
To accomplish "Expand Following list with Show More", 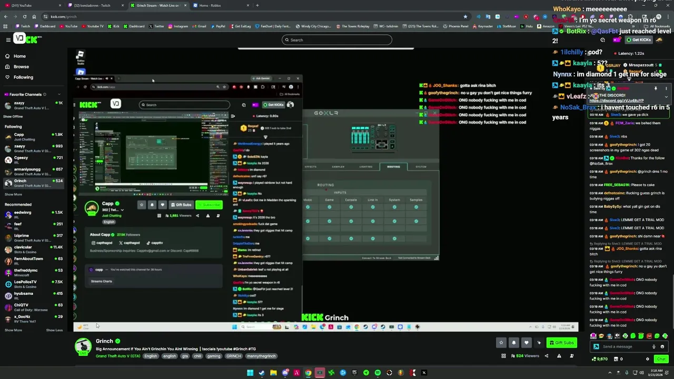I will pyautogui.click(x=13, y=194).
